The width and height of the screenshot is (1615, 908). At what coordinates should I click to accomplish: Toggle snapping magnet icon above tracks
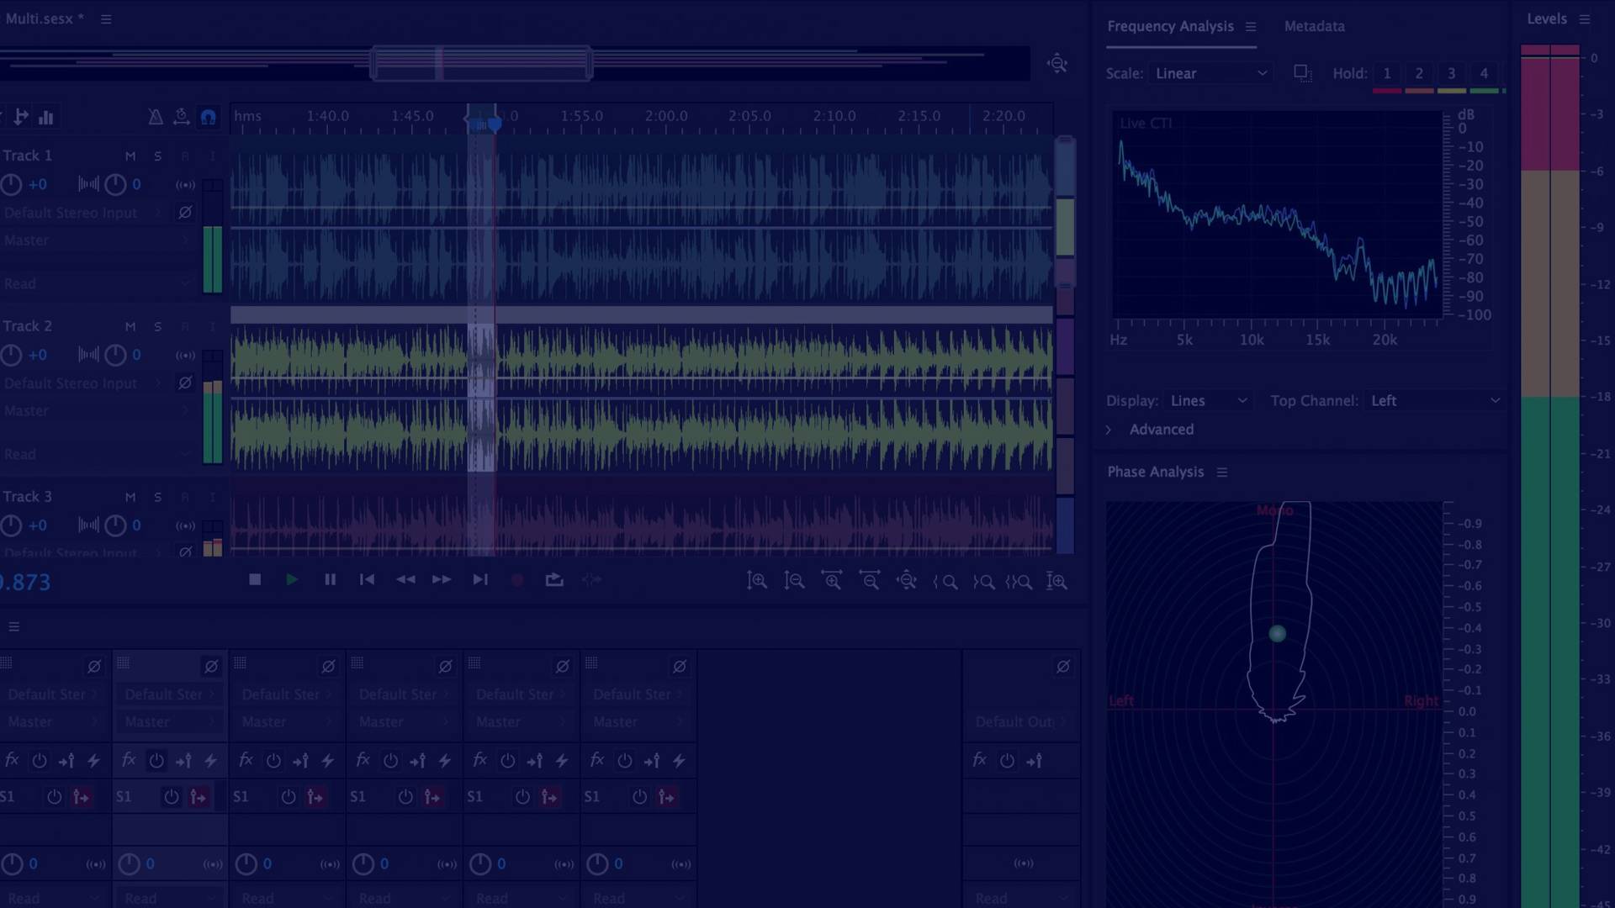[209, 117]
